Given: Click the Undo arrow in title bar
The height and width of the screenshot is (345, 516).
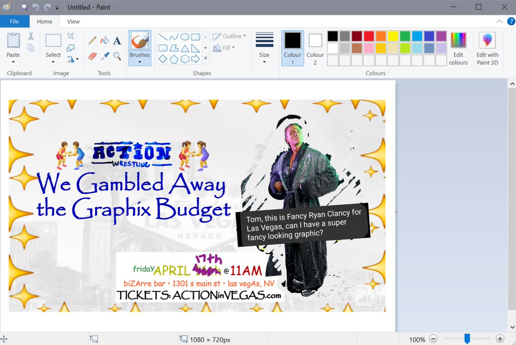Looking at the screenshot, I should (x=36, y=7).
